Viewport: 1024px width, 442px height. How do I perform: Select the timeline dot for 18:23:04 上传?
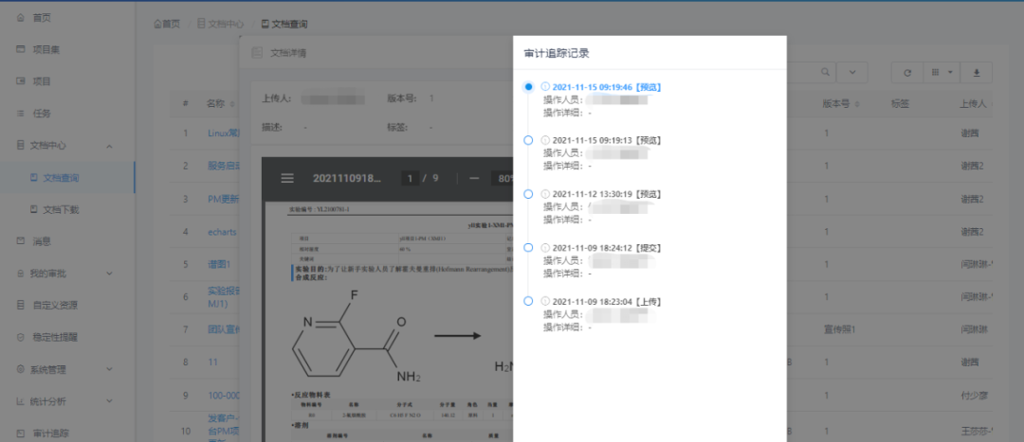coord(528,302)
